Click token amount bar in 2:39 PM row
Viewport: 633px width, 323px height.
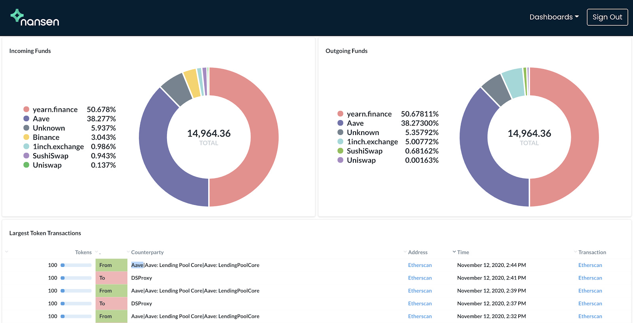(x=76, y=291)
